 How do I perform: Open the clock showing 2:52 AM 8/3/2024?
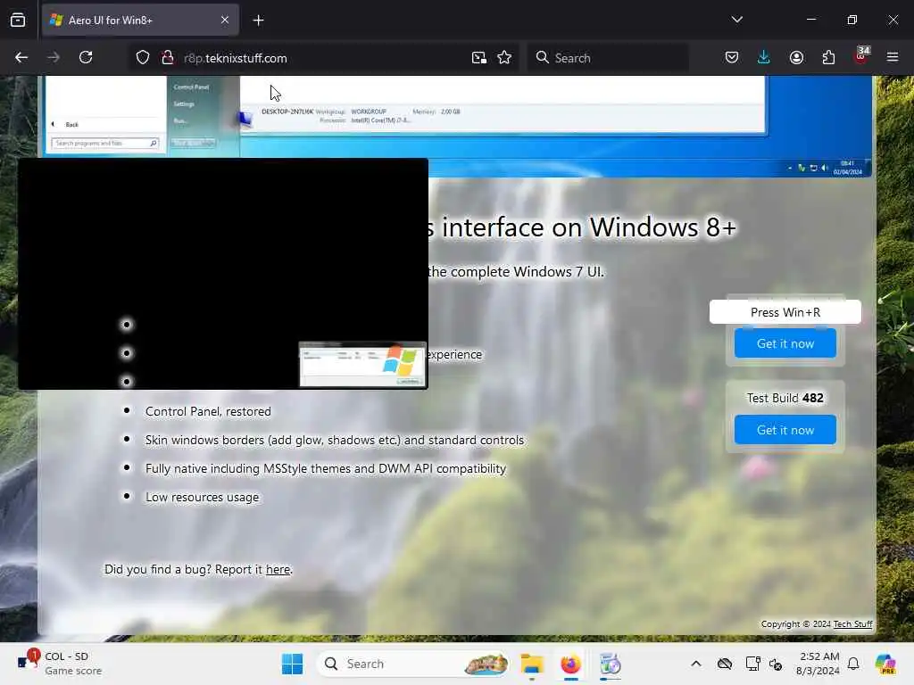818,664
